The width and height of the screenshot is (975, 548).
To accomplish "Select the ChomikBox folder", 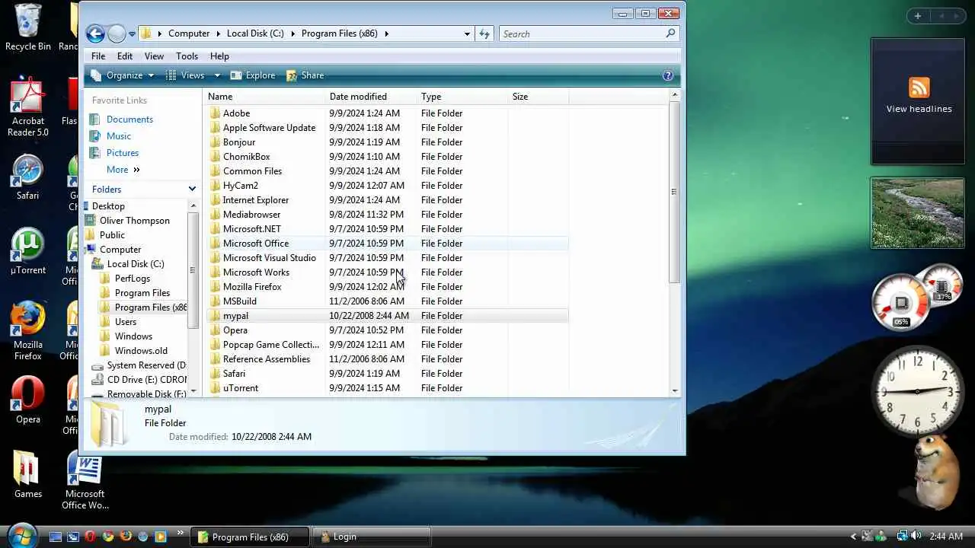I will click(x=246, y=157).
